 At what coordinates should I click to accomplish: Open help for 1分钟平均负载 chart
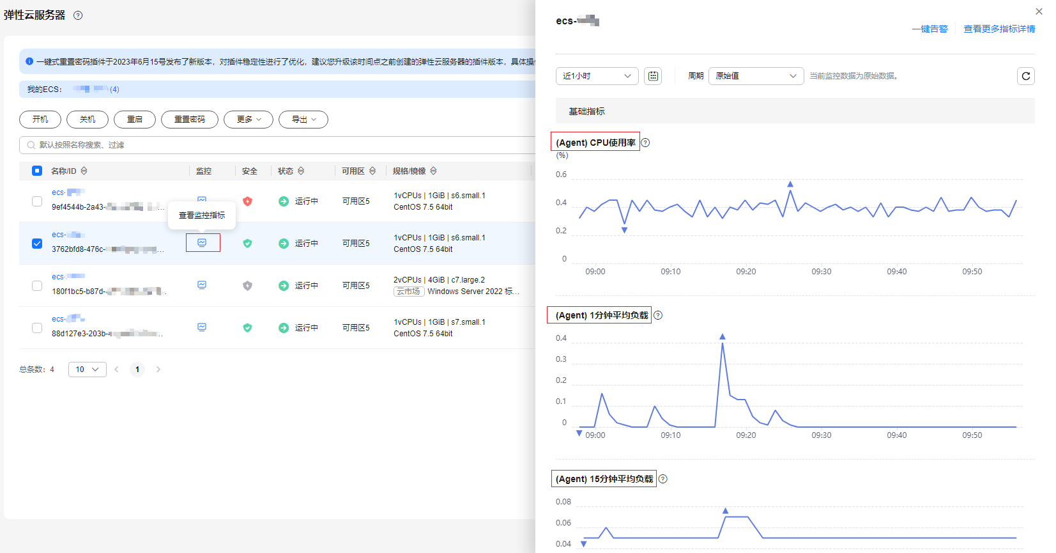click(x=658, y=315)
